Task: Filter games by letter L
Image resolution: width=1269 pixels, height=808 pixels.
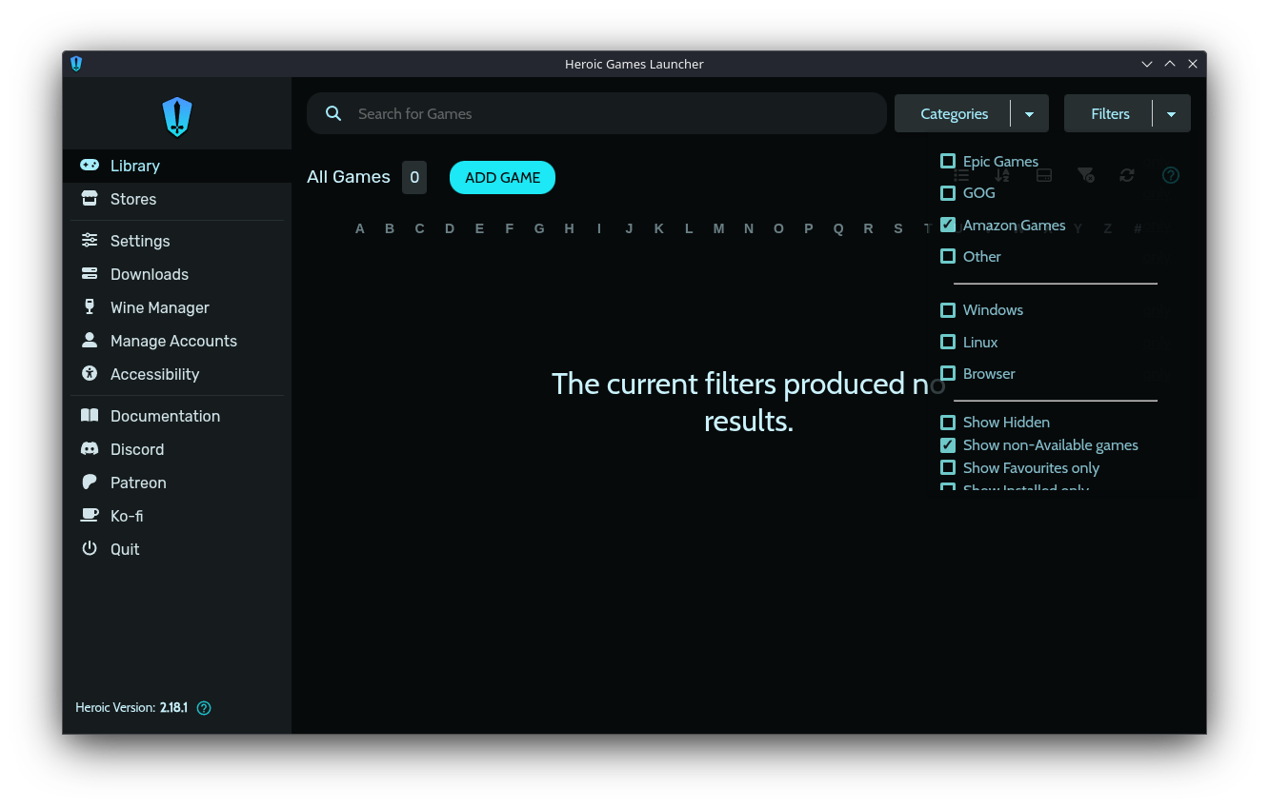Action: click(689, 228)
